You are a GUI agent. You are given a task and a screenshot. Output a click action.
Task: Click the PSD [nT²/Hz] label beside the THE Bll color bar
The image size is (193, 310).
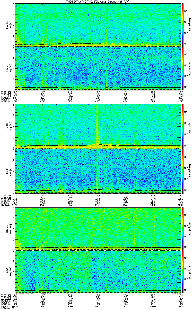(x=189, y=272)
